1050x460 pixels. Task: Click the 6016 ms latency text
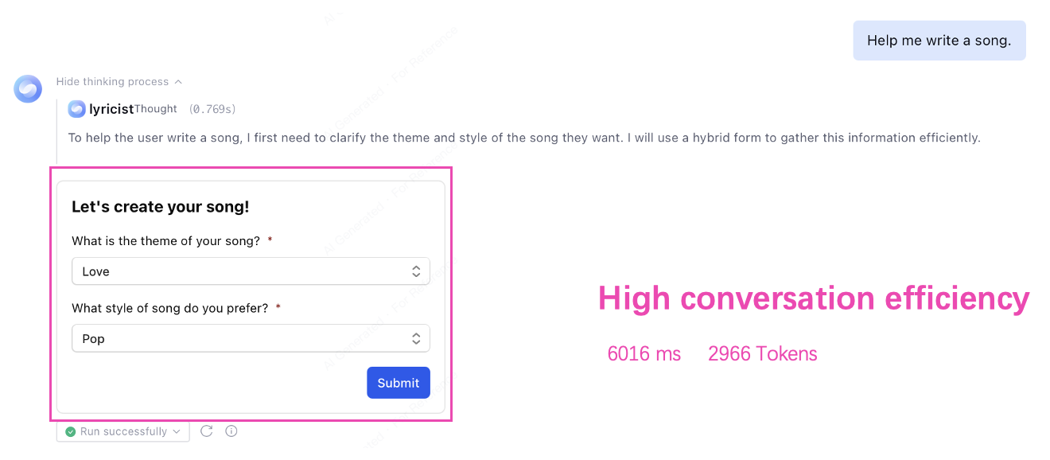pos(644,354)
